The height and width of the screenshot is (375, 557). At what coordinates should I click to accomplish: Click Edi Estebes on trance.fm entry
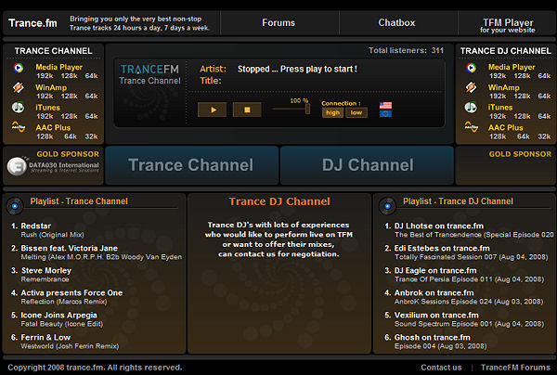coord(442,248)
